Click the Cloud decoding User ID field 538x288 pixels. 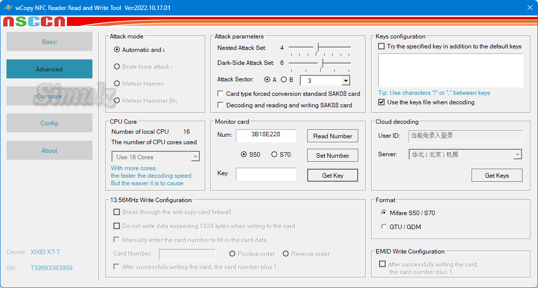point(466,136)
